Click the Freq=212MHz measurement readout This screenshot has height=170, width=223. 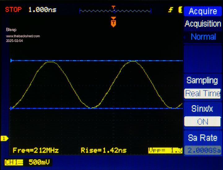pyautogui.click(x=36, y=150)
